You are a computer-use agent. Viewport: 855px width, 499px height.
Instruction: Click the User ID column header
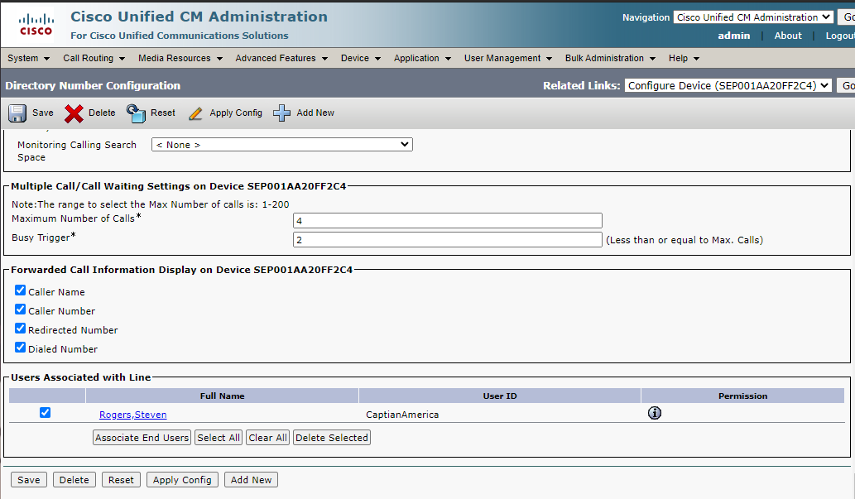[x=499, y=396]
